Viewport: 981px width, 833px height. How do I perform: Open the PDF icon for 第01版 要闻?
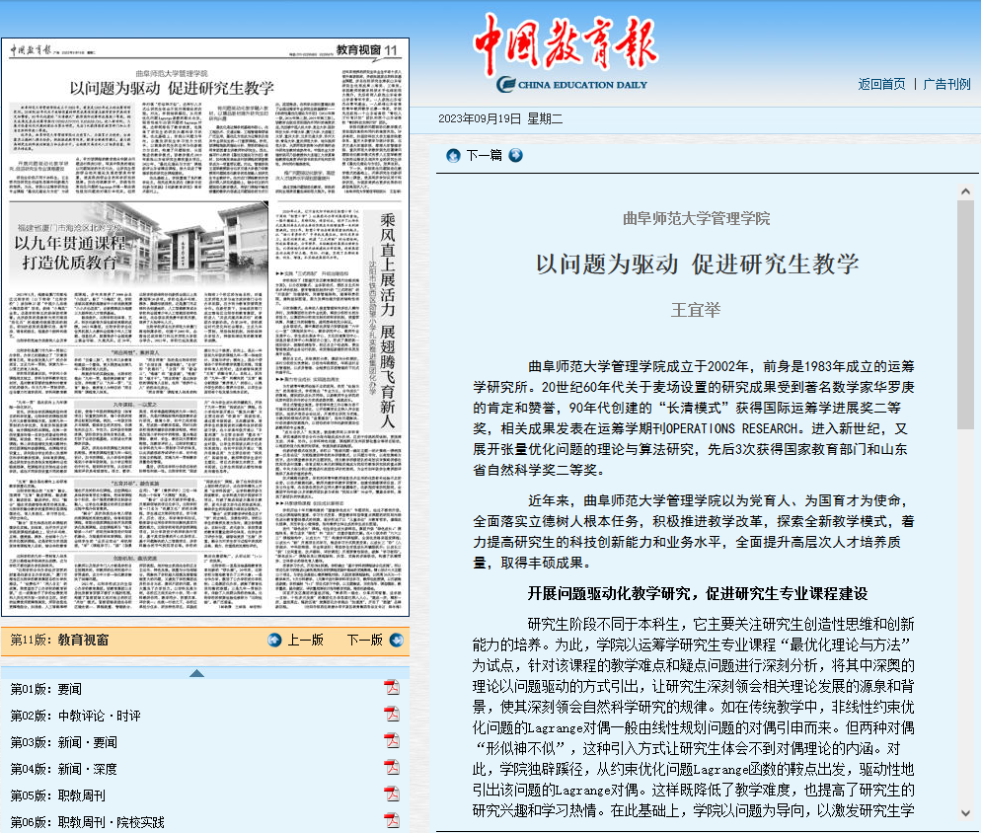(x=391, y=688)
